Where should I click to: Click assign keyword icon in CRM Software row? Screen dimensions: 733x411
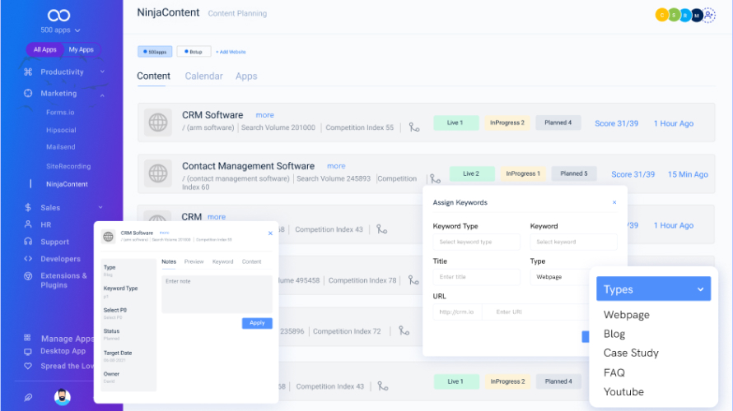pos(413,127)
